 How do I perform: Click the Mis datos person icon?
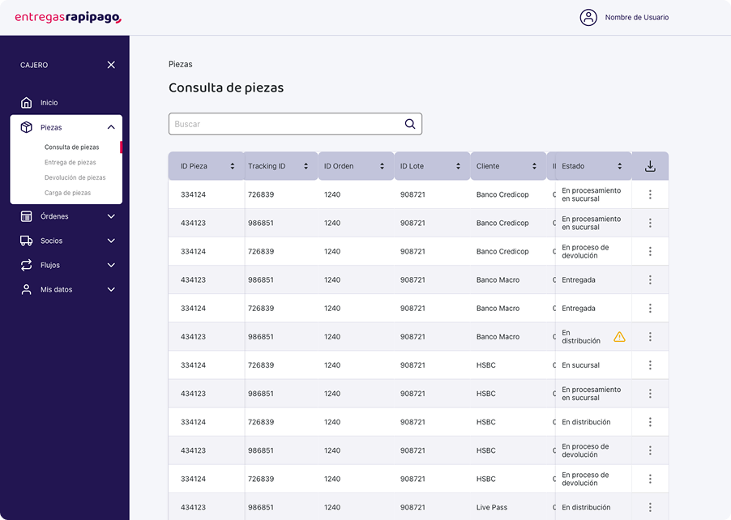[x=27, y=289]
